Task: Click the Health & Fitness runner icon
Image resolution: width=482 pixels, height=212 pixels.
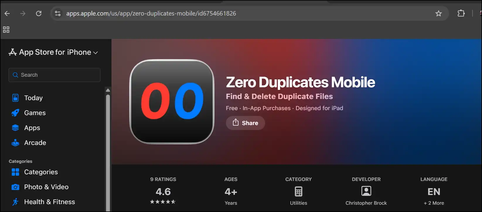Action: tap(15, 202)
